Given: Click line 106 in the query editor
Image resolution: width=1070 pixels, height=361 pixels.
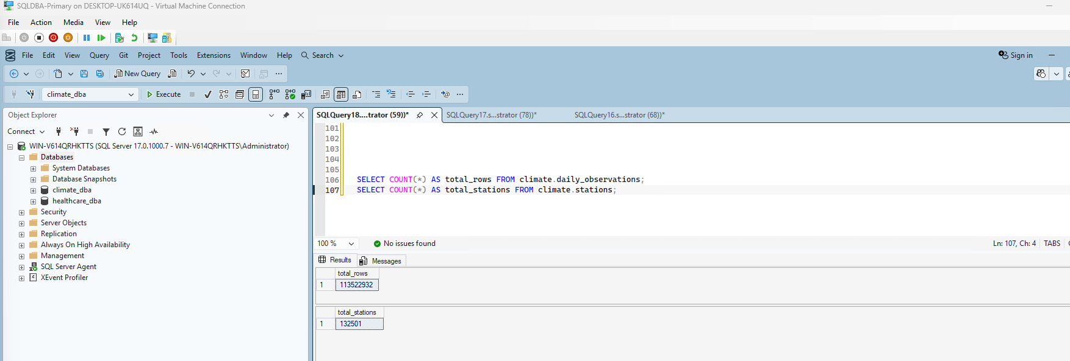Looking at the screenshot, I should (x=500, y=180).
